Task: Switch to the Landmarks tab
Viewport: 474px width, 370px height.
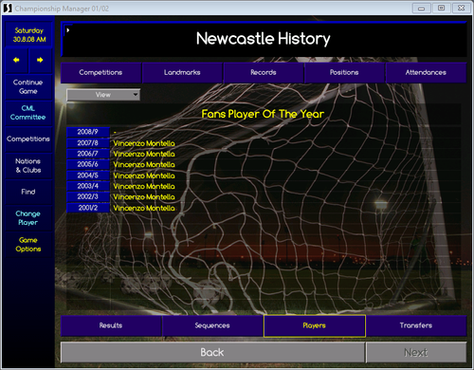Action: [x=182, y=72]
